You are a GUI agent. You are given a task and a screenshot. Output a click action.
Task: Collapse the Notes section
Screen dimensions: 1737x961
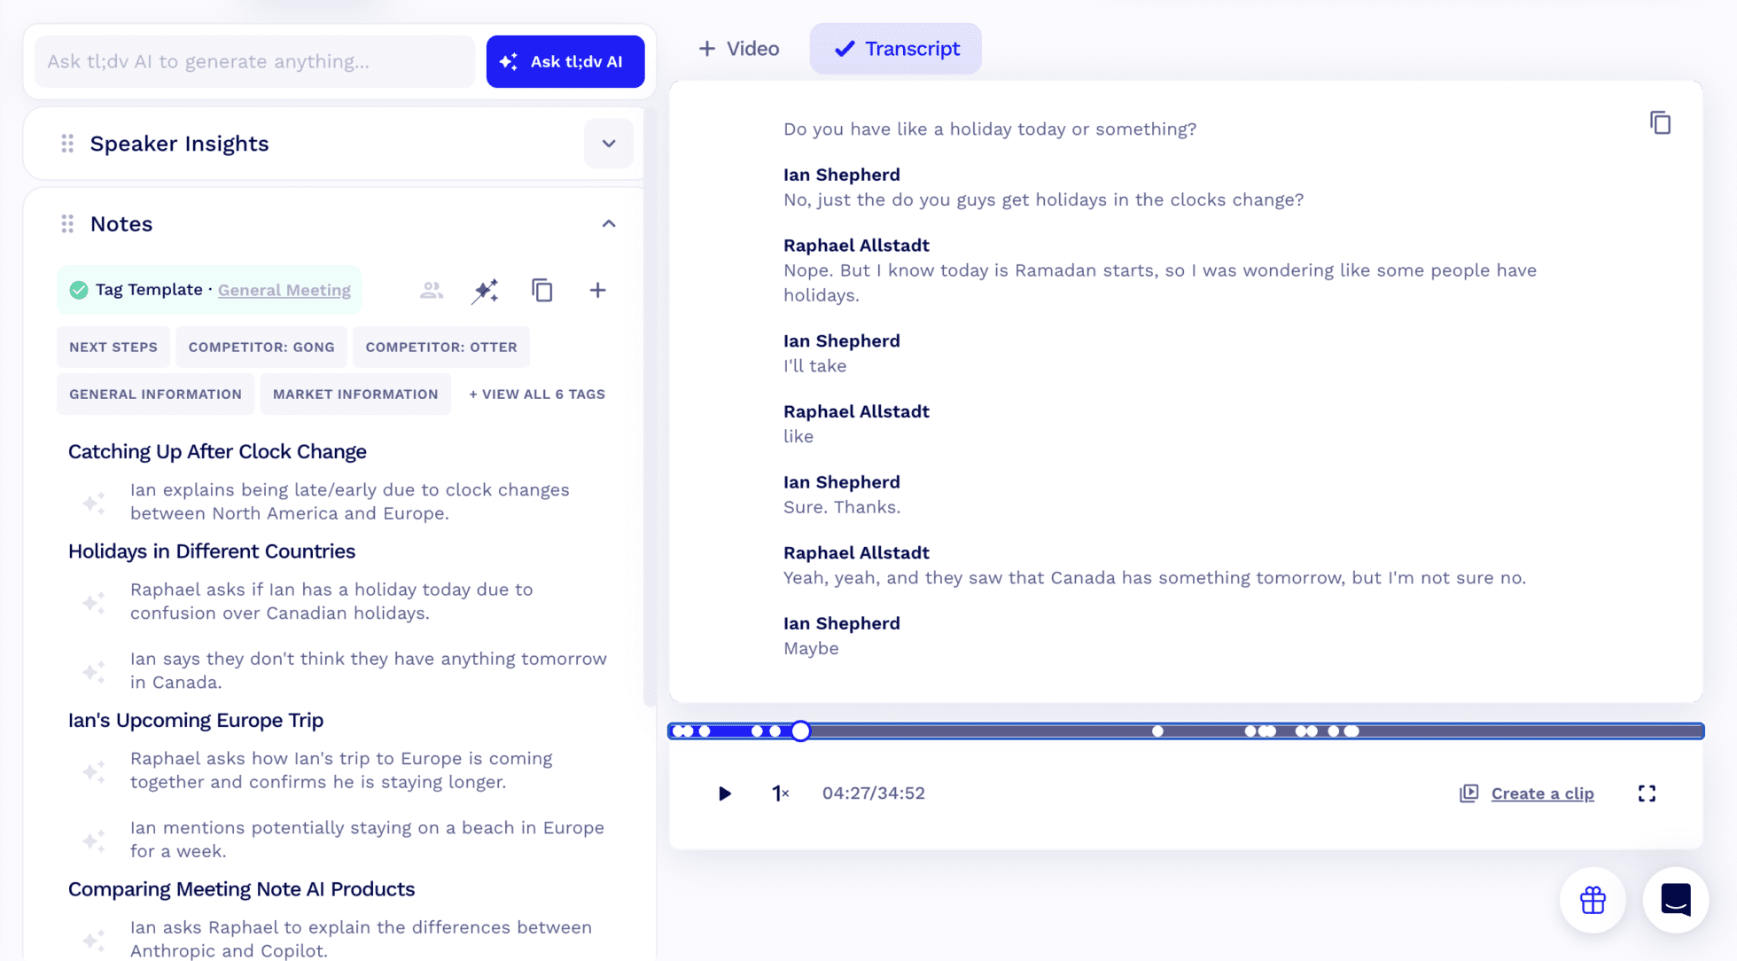pyautogui.click(x=609, y=223)
